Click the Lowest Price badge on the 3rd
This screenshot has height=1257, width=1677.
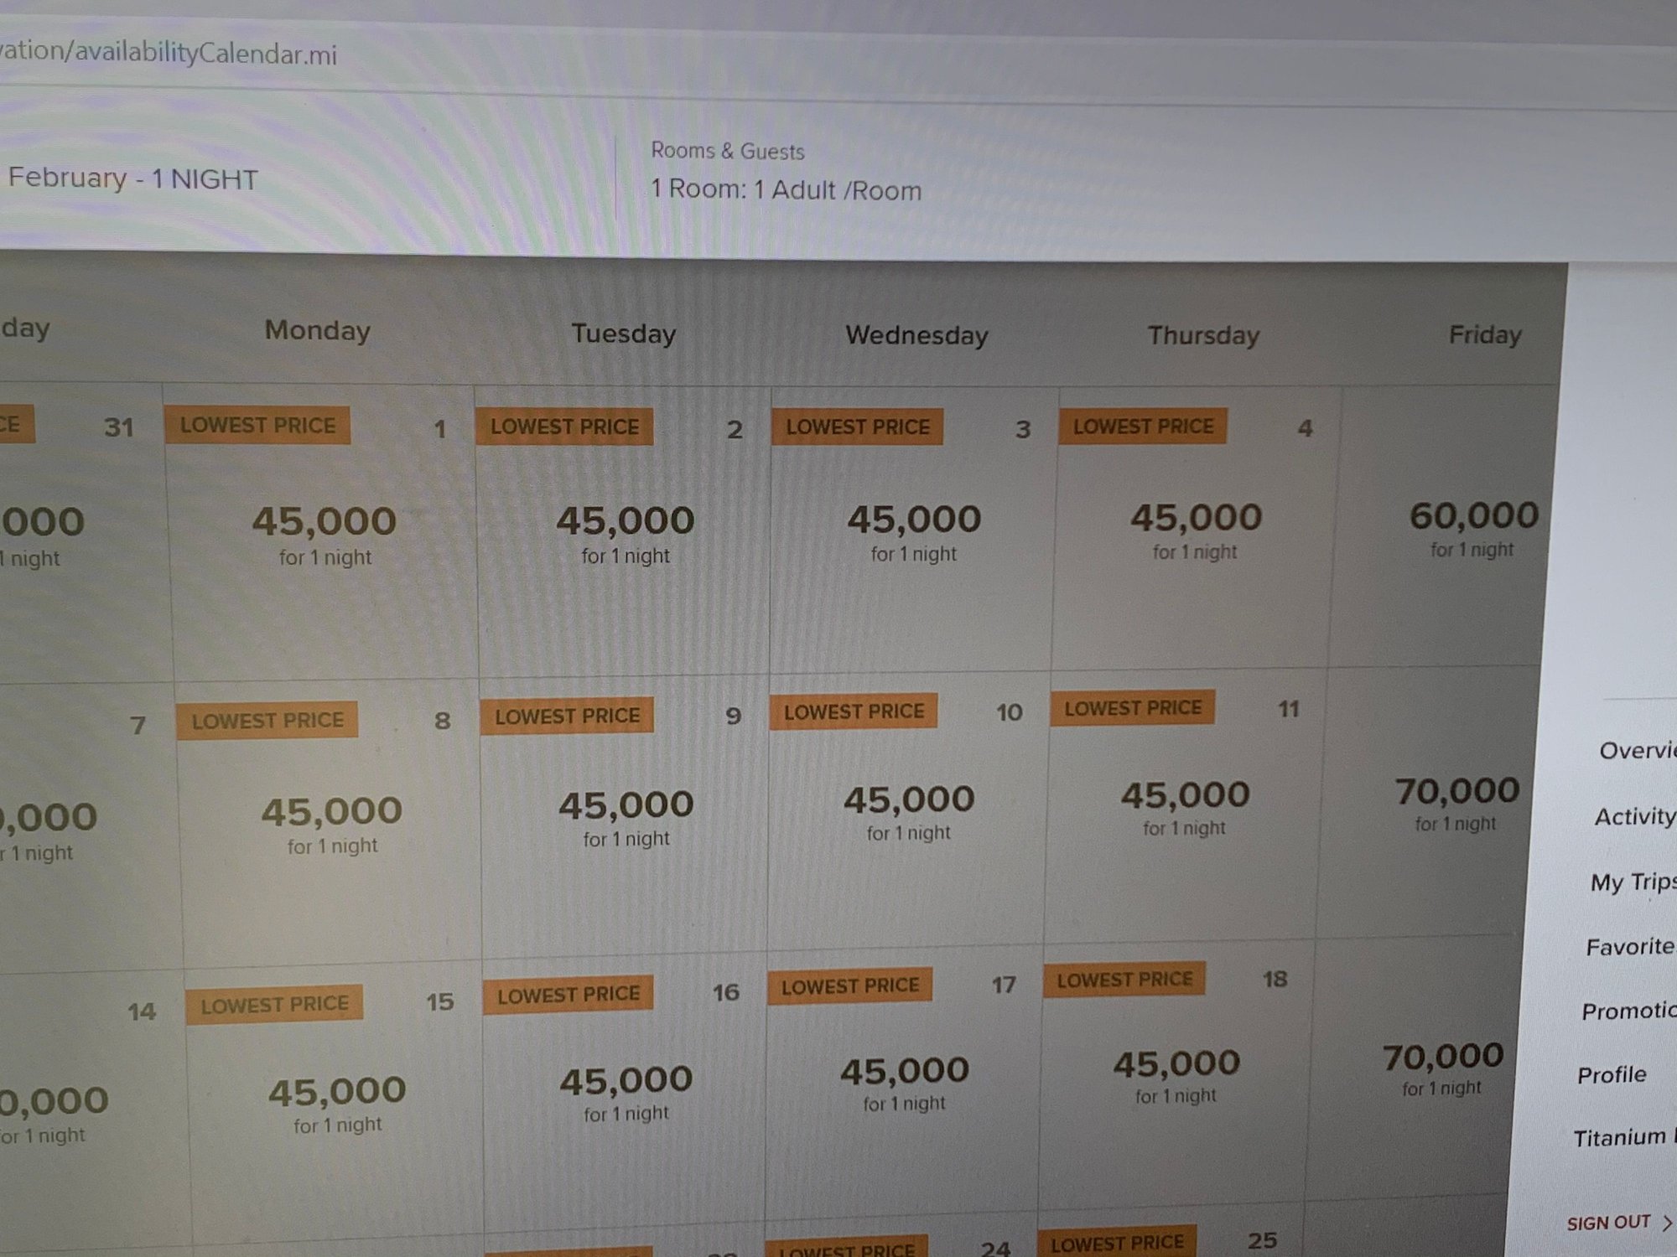[x=857, y=427]
